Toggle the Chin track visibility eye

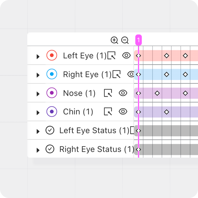click(x=123, y=112)
